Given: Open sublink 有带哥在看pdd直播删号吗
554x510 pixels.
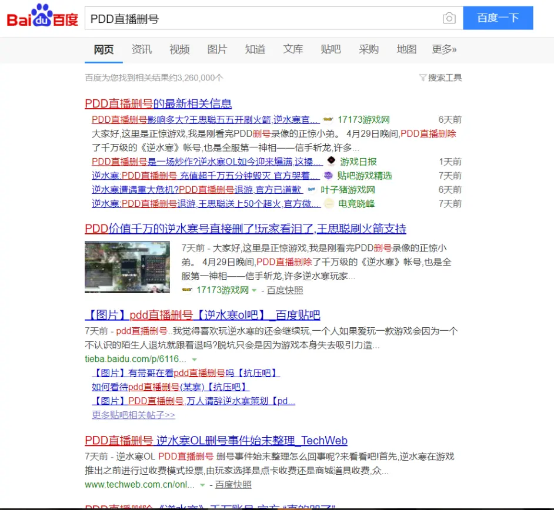Looking at the screenshot, I should click(186, 373).
